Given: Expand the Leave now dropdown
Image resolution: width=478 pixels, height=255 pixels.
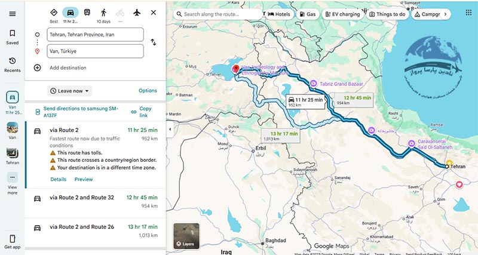Looking at the screenshot, I should [70, 91].
